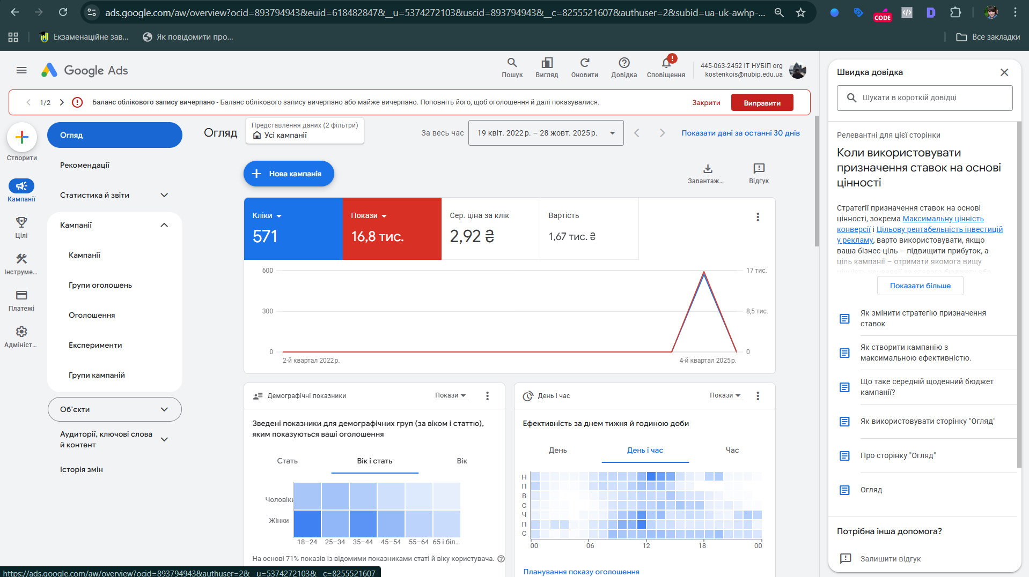
Task: Collapse the Кампанії sidebar section
Action: 164,225
